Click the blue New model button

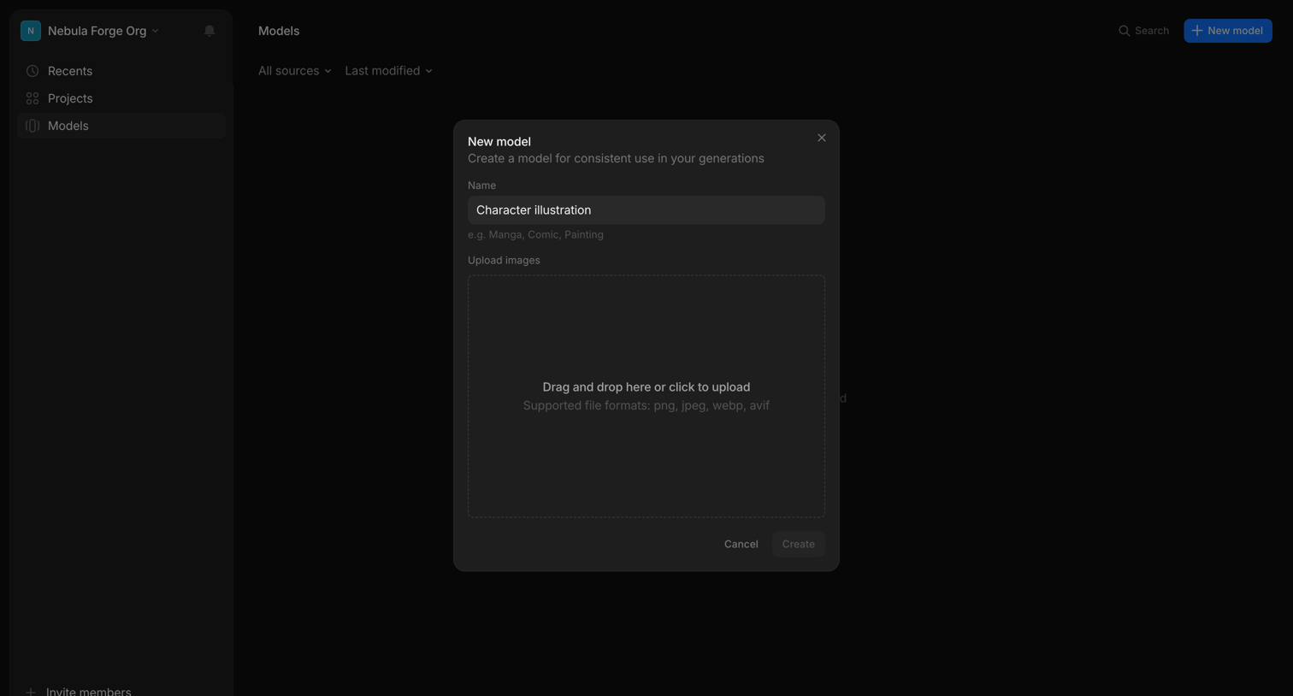[1227, 31]
